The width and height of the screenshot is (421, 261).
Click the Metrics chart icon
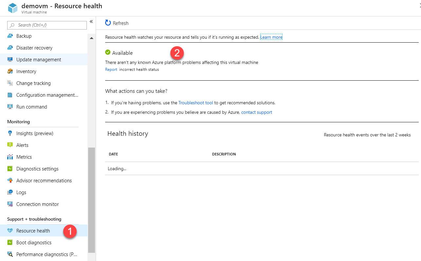pos(10,157)
